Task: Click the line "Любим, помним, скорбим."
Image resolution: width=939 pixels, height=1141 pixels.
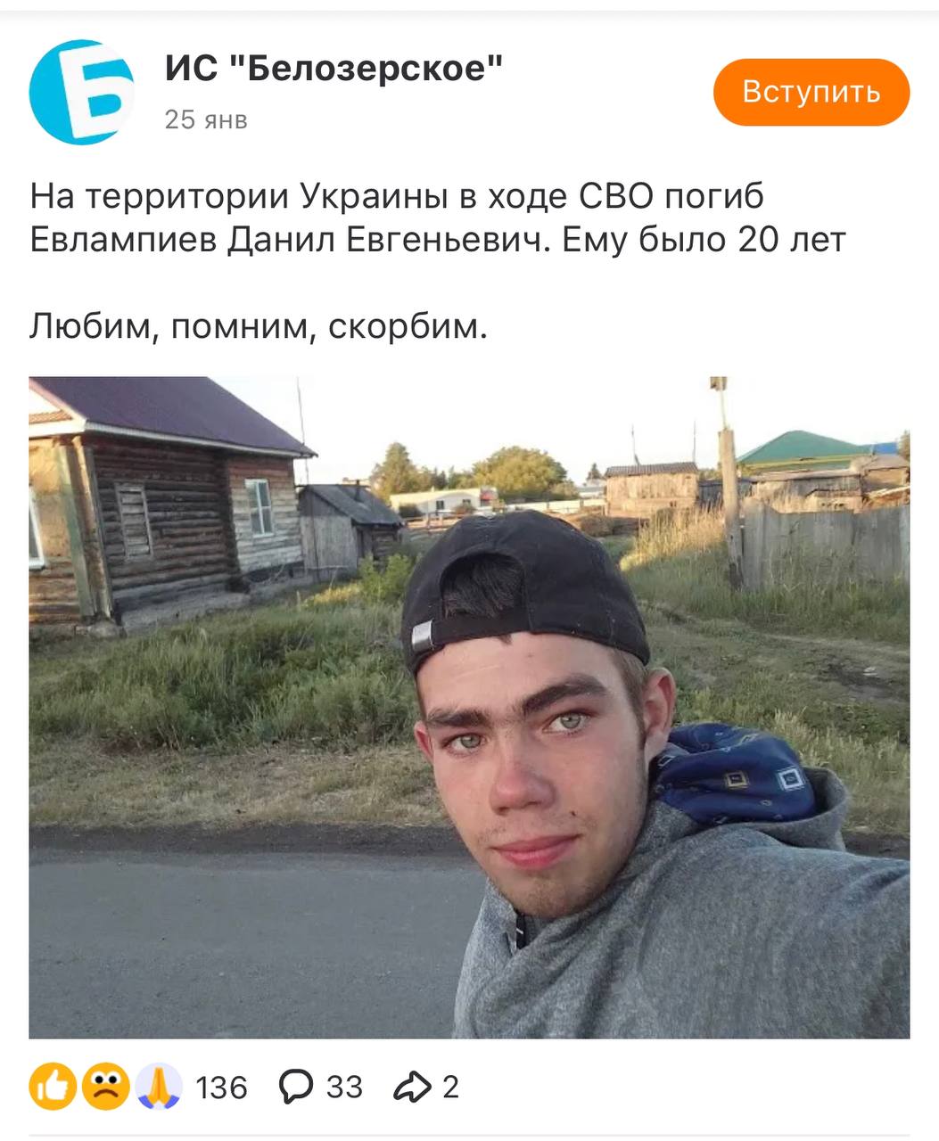Action: (259, 327)
